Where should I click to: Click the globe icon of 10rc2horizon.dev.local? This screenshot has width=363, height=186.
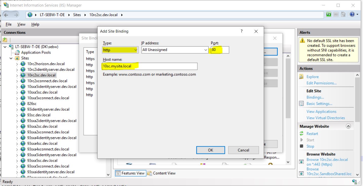tap(23, 64)
